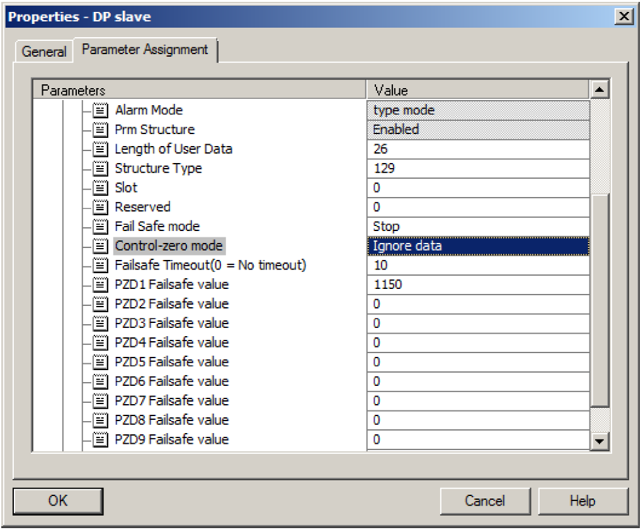The width and height of the screenshot is (643, 530).
Task: Click the PZD9 Failsafe value icon
Action: (x=101, y=439)
